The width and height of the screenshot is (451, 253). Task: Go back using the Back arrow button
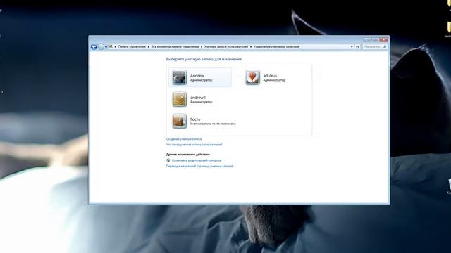(94, 47)
